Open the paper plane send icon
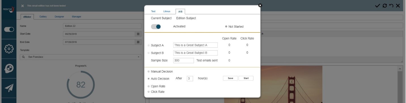Viewport: 406px width, 103px height. click(x=9, y=88)
